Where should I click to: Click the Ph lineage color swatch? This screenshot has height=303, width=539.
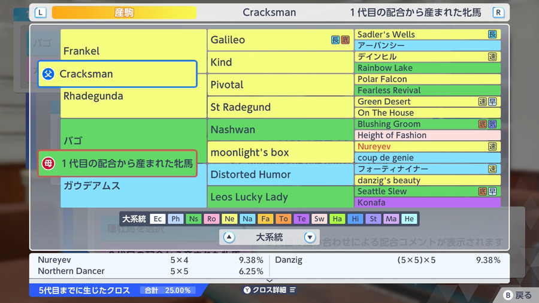pyautogui.click(x=175, y=219)
